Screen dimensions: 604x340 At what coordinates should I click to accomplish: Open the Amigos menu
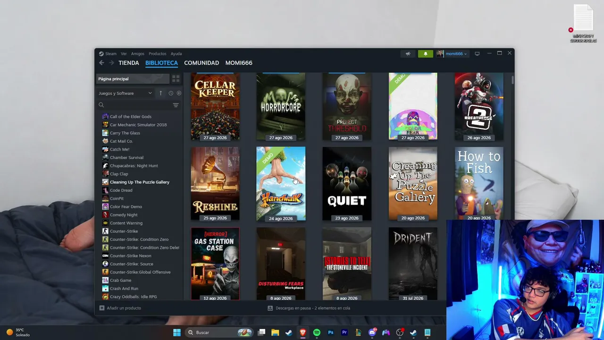(x=138, y=54)
